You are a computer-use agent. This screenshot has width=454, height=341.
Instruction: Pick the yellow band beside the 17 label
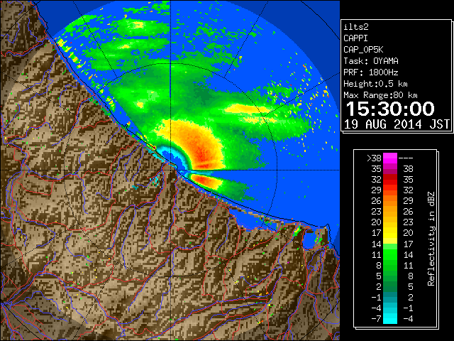coord(390,233)
